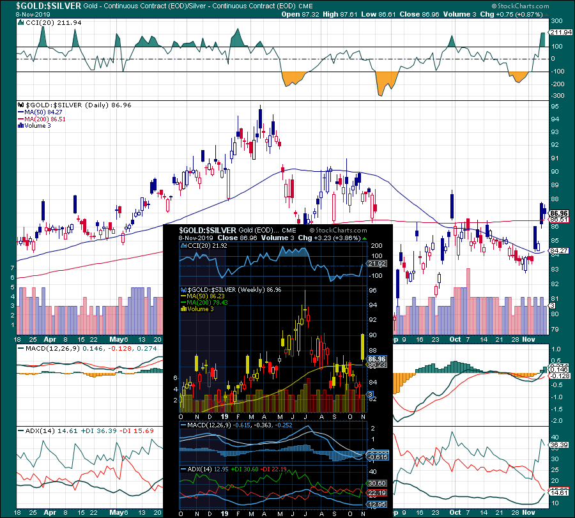Click the Oct marker on the daily time axis
The image size is (575, 518).
455,339
